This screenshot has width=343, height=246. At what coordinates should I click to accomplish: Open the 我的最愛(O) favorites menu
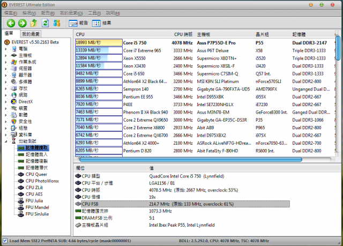(71, 13)
